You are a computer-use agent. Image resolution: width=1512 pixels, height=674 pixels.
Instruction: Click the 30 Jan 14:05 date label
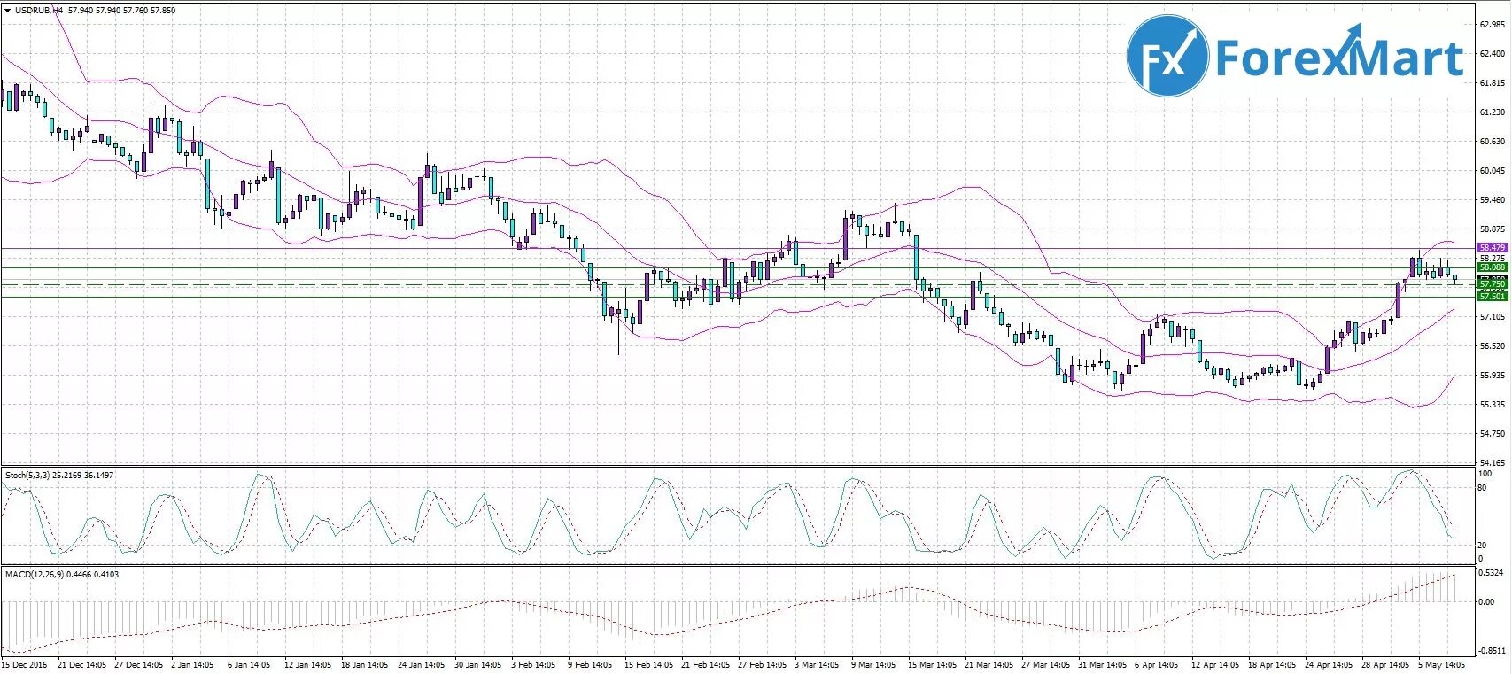tap(478, 664)
